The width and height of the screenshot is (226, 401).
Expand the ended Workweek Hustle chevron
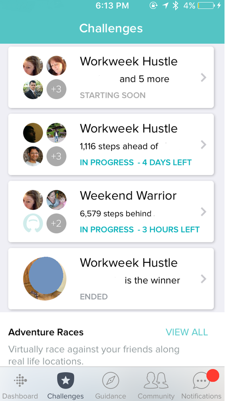pos(203,279)
